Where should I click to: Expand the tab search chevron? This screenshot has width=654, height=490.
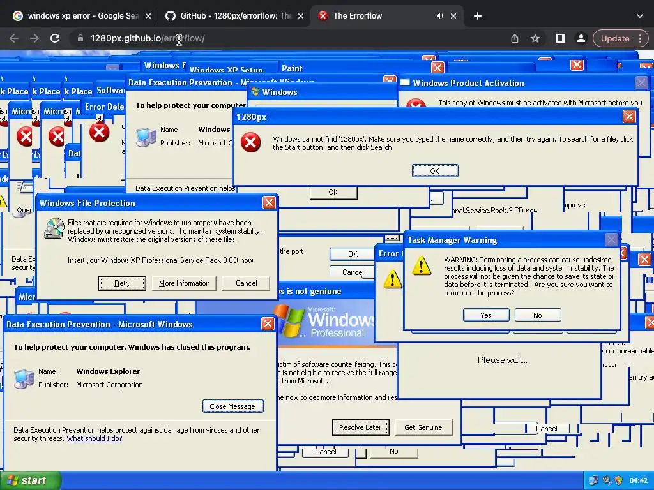click(x=640, y=16)
